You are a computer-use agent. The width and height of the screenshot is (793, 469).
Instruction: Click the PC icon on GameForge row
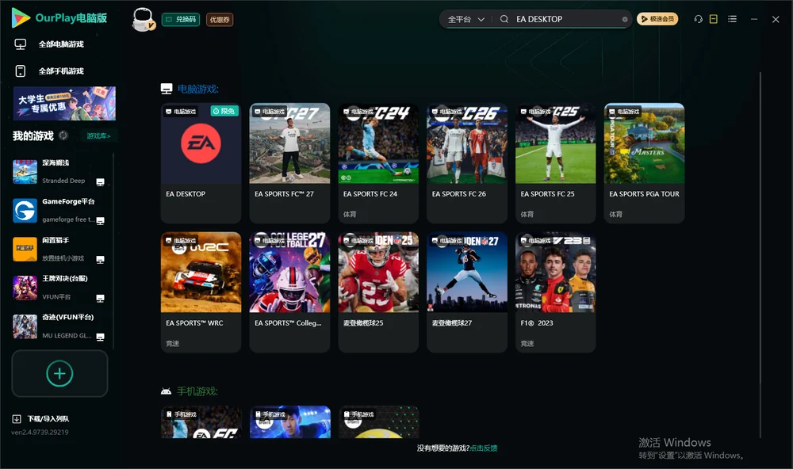coord(100,221)
